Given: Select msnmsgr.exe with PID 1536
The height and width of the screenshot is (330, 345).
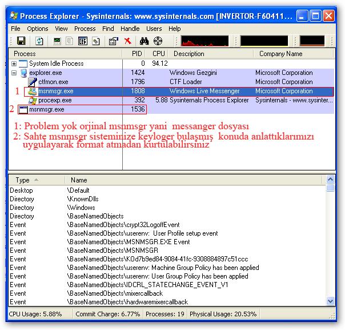Looking at the screenshot, I should [x=171, y=109].
